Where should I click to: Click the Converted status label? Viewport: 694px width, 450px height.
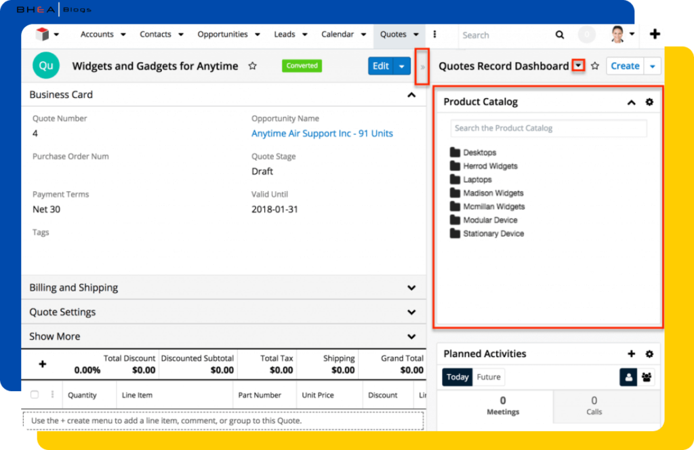click(x=302, y=66)
